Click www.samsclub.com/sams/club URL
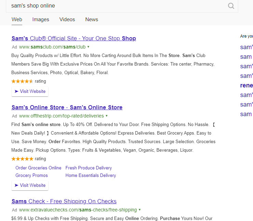Image resolution: width=253 pixels, height=221 pixels. (x=52, y=47)
